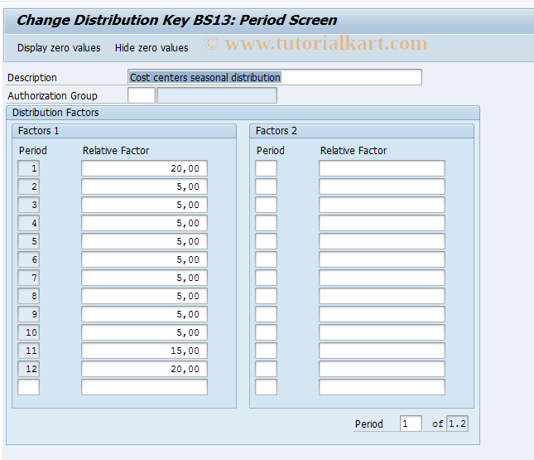Click the Relative Factor field for period 8

coord(144,296)
